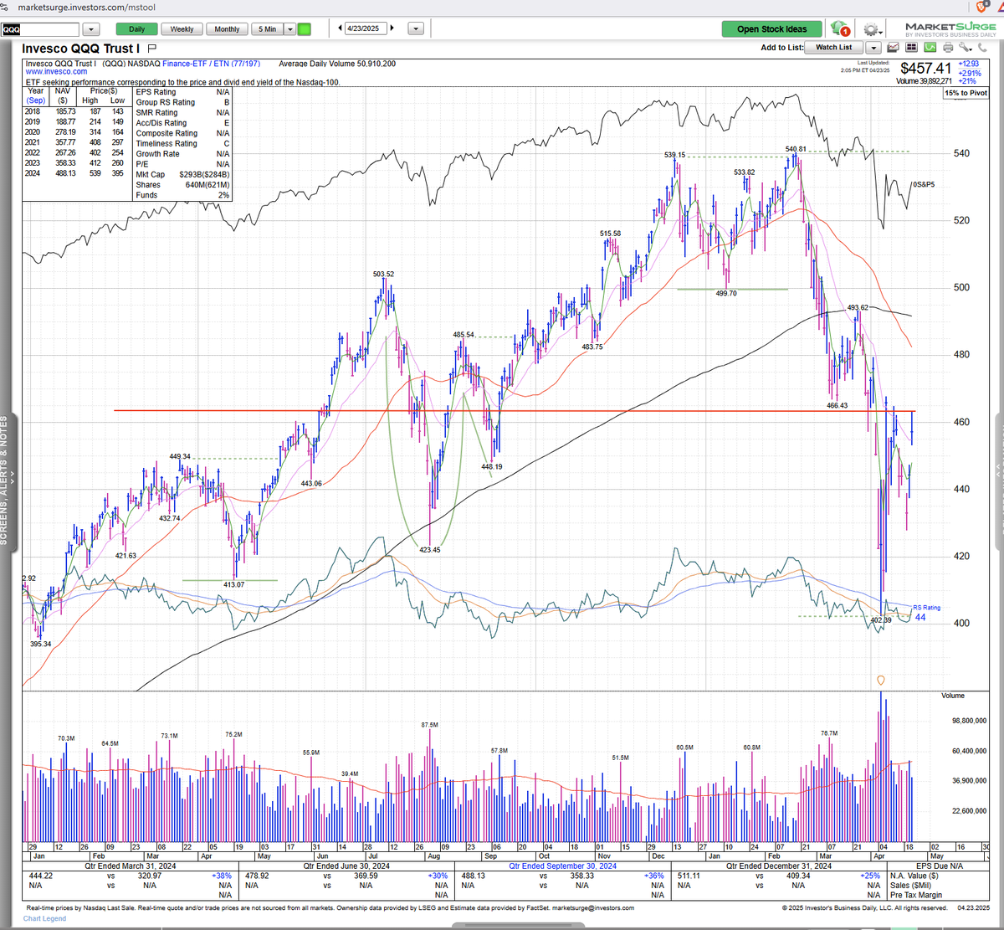1004x930 pixels.
Task: Click the orange event marker above volume
Action: click(881, 680)
